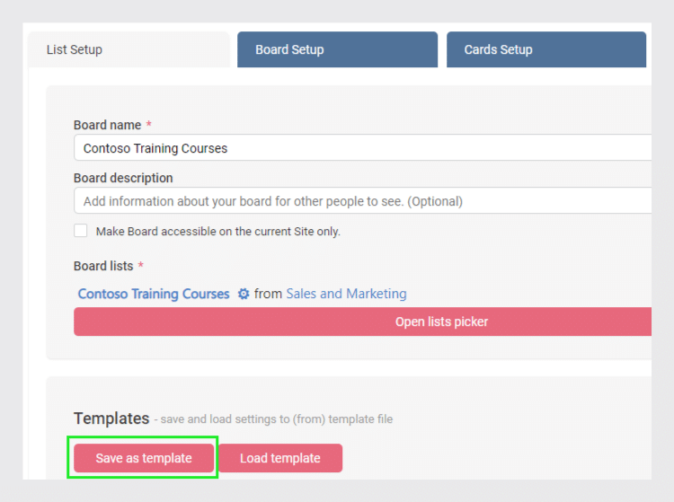Open the Contoso Training Courses list link

tap(154, 295)
